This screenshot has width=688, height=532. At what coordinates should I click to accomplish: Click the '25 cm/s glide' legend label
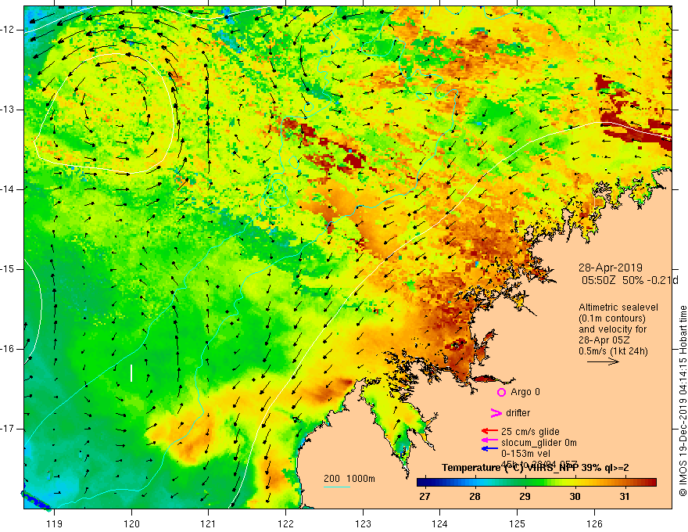pos(530,432)
